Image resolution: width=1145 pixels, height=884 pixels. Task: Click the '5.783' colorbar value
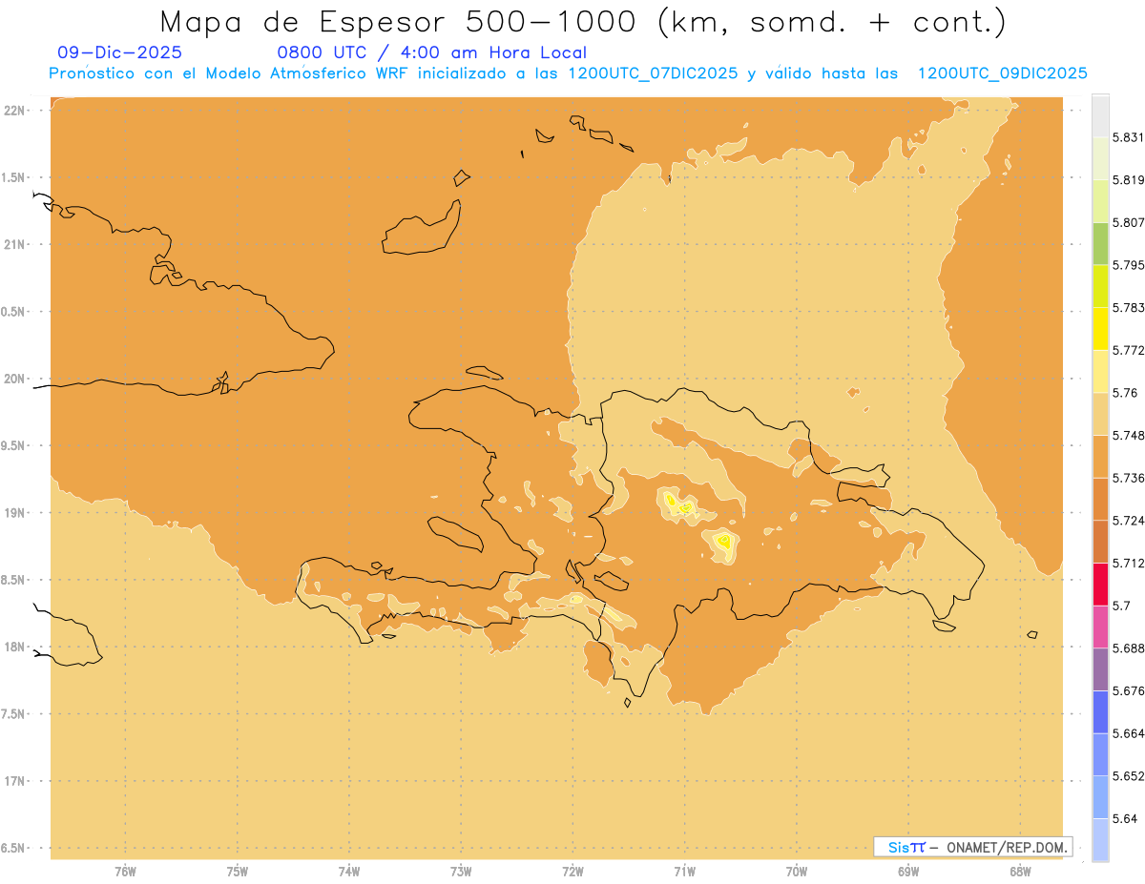1128,308
